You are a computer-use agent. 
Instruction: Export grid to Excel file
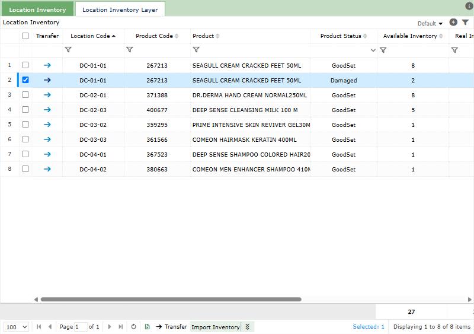click(147, 327)
